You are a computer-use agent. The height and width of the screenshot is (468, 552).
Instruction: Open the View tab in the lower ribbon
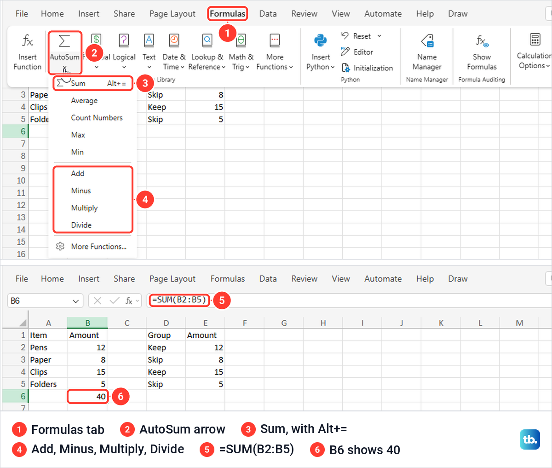[x=341, y=279]
